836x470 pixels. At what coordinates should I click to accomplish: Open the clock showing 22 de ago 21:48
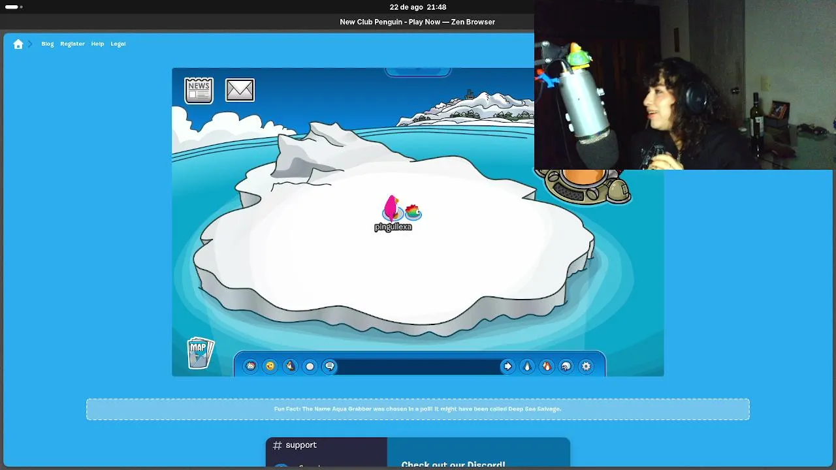click(x=418, y=7)
